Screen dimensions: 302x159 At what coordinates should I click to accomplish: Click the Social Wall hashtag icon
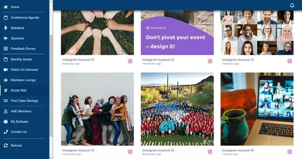click(x=6, y=90)
